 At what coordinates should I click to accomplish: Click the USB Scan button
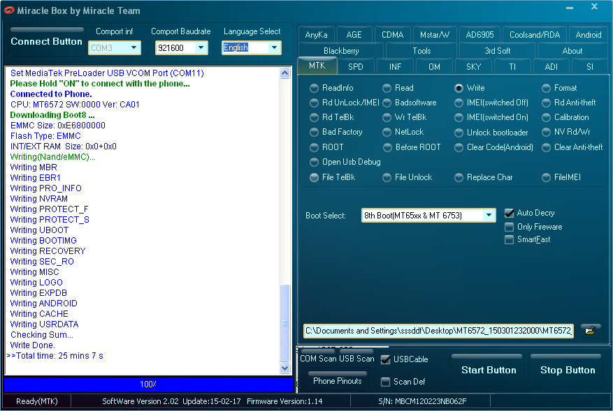tap(356, 358)
